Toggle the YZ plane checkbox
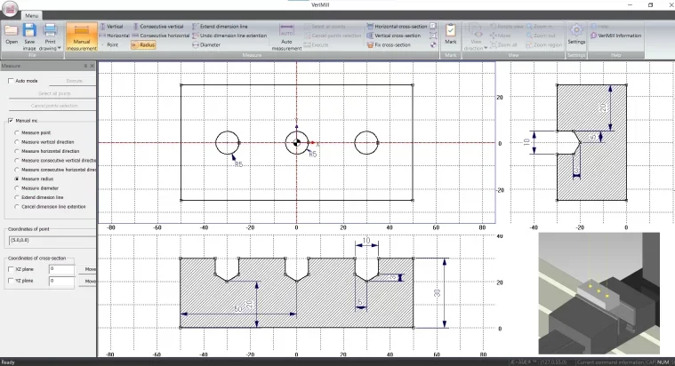This screenshot has width=675, height=366. 11,282
